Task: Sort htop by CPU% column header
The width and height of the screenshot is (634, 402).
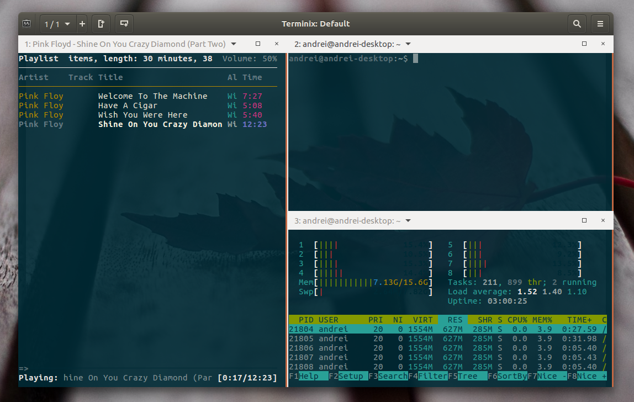Action: click(x=517, y=320)
